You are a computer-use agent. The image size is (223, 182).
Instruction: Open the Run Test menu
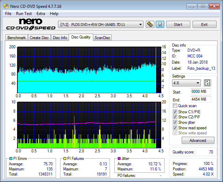24,14
